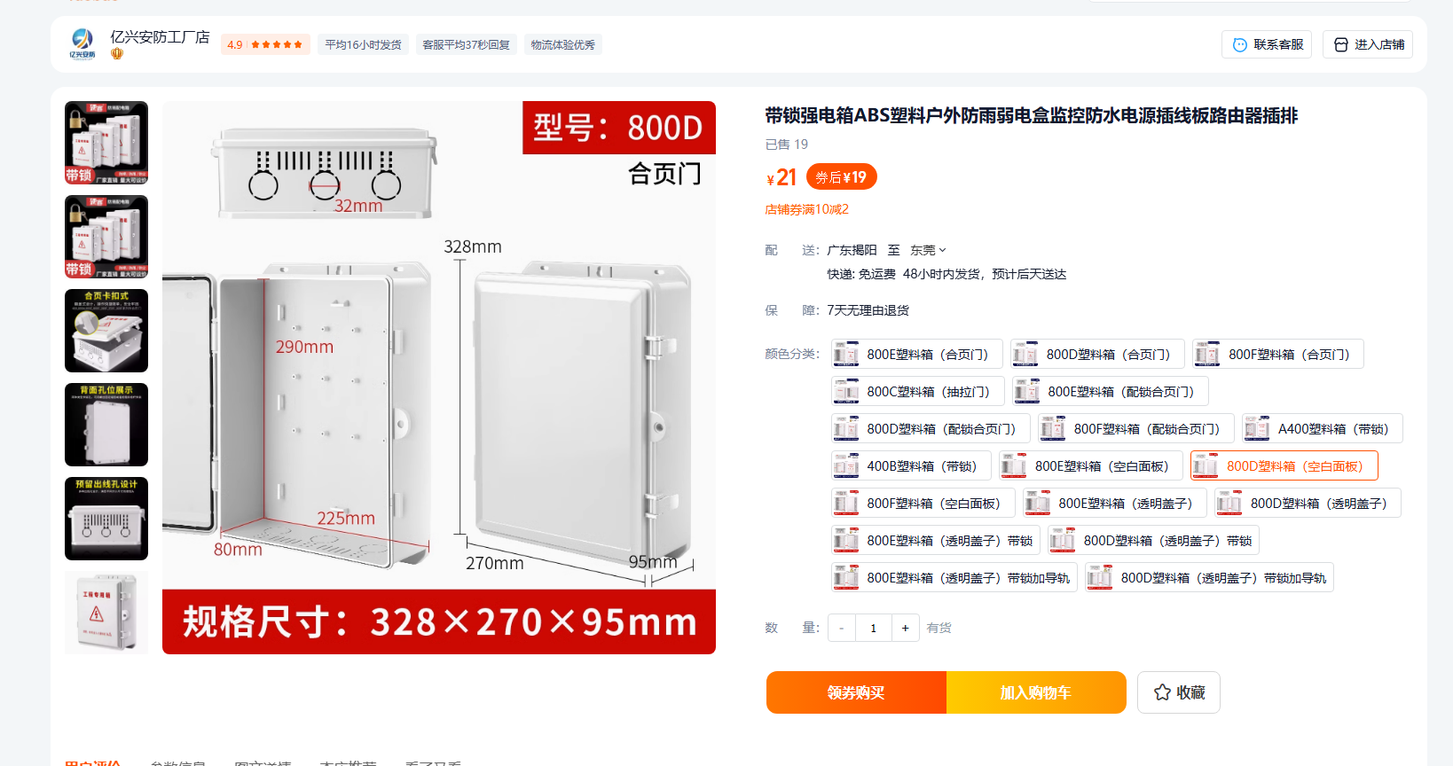Select the A400塑料箱（带锁）option
This screenshot has height=766, width=1453.
1322,428
